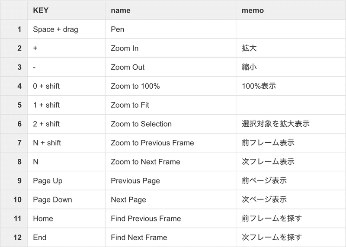346x247 pixels.
Task: Click the 'Zoom to Fit' cell
Action: (170, 105)
